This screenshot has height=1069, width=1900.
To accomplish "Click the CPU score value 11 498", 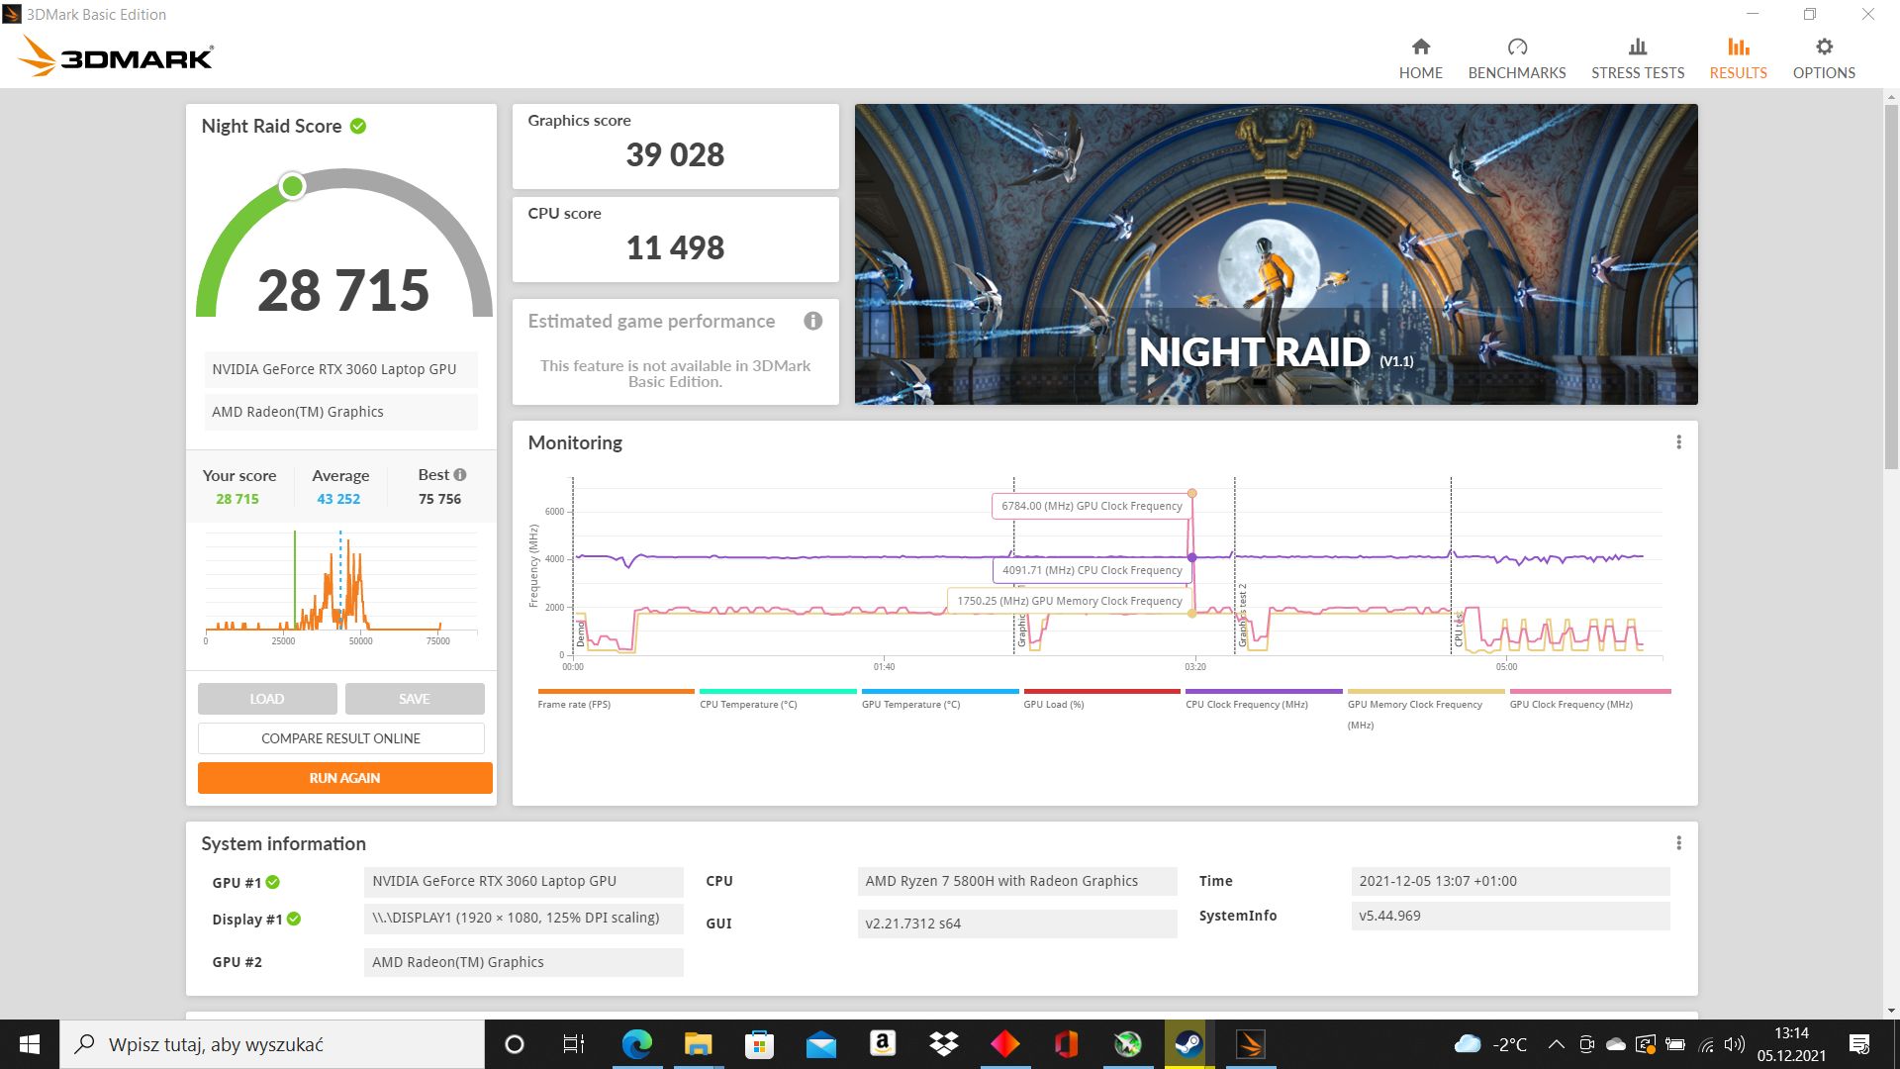I will pos(675,247).
